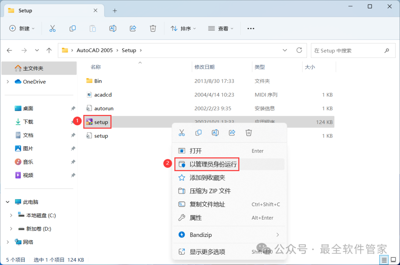
Task: Select 添加到收藏夹 menu entry
Action: click(x=229, y=178)
